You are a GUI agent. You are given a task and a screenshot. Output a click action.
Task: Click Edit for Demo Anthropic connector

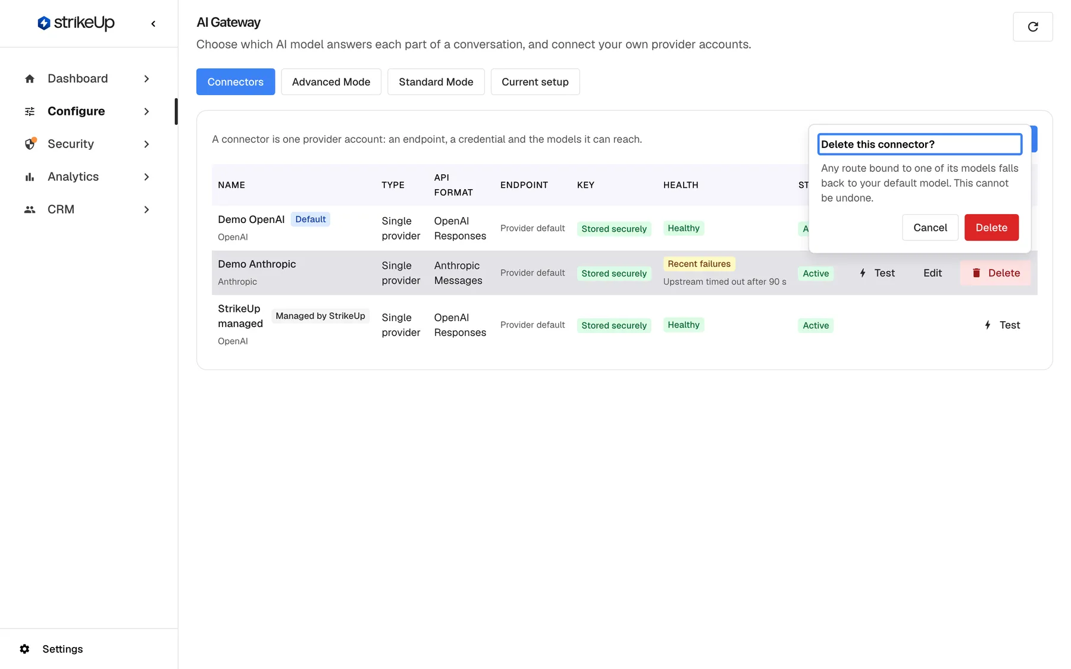tap(932, 273)
